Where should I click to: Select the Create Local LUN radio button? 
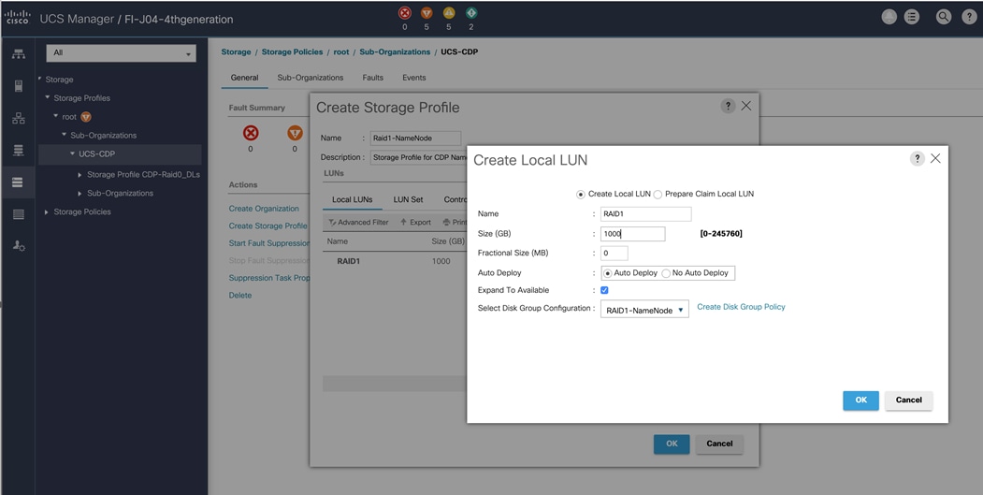581,195
